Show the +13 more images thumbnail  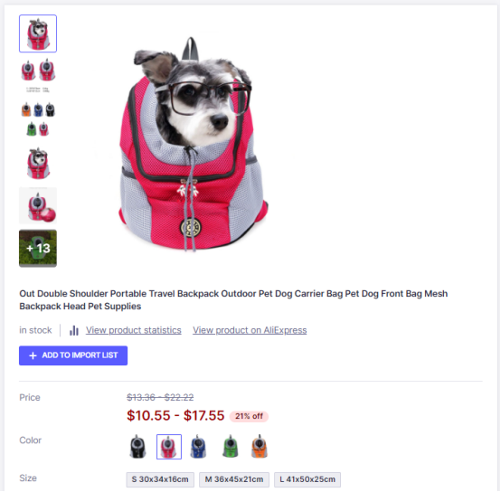pyautogui.click(x=38, y=248)
